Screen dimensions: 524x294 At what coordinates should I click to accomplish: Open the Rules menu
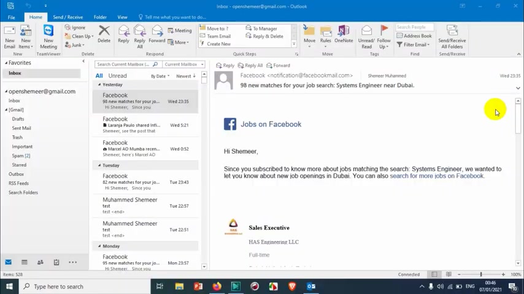pos(325,36)
